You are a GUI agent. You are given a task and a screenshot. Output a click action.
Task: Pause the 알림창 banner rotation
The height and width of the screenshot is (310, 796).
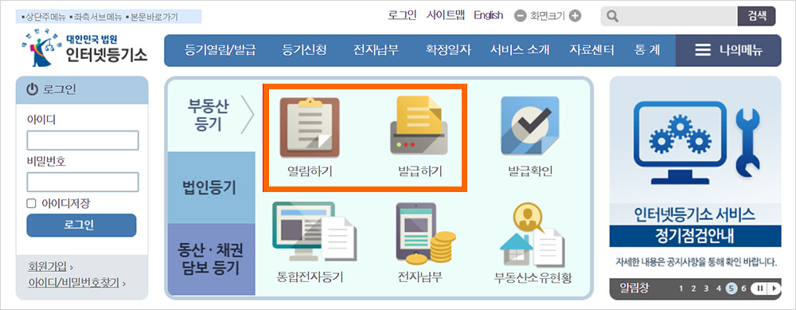coord(760,288)
